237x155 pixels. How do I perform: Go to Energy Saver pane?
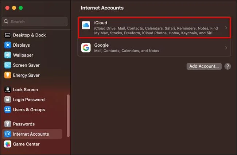pos(26,75)
